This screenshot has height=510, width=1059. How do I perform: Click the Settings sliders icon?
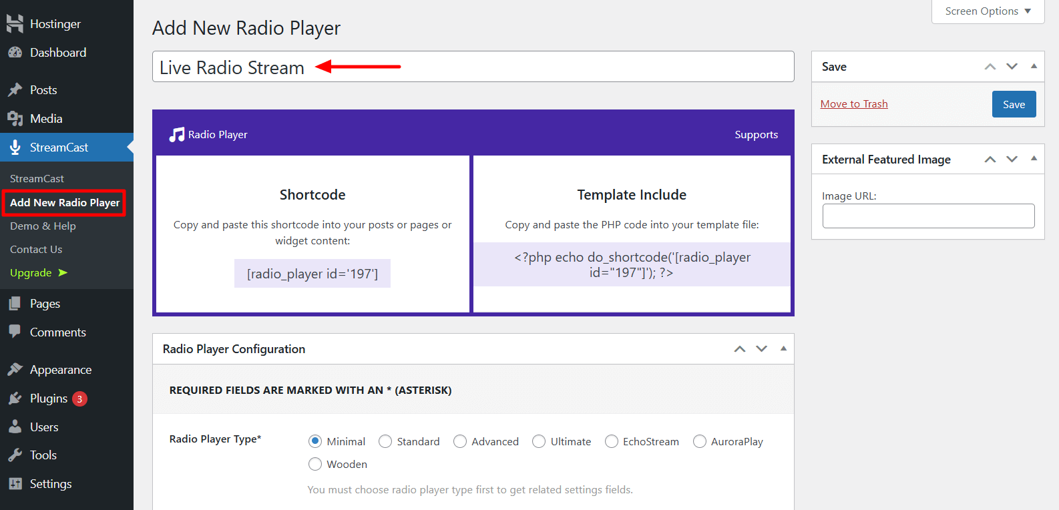click(15, 483)
